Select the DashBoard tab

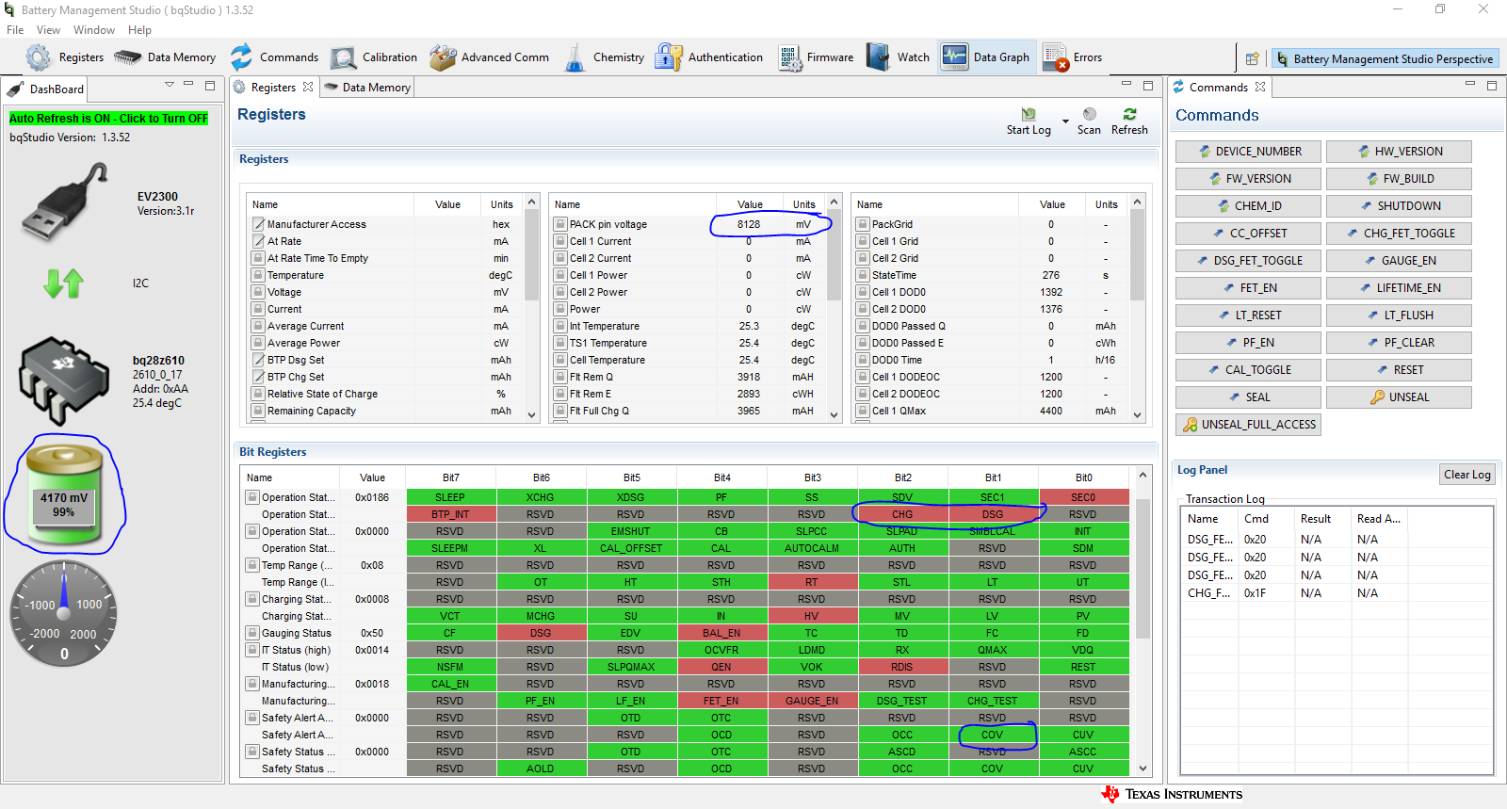[47, 89]
